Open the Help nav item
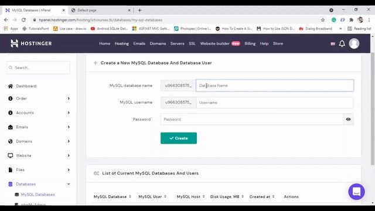The image size is (375, 211). tap(264, 43)
